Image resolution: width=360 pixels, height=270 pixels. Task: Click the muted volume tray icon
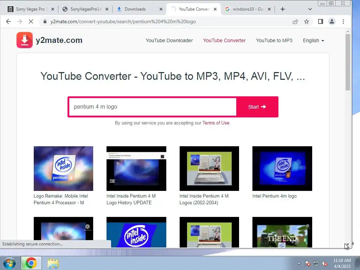(324, 264)
